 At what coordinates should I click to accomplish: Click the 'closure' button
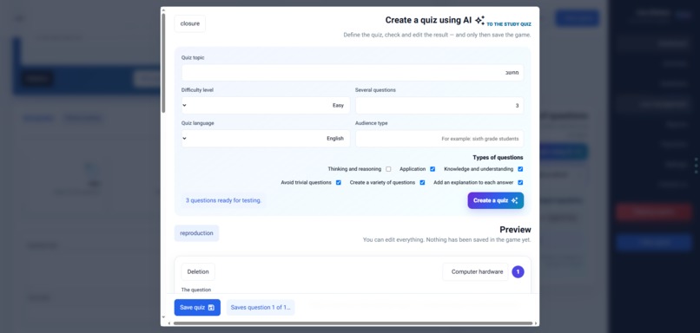point(189,23)
